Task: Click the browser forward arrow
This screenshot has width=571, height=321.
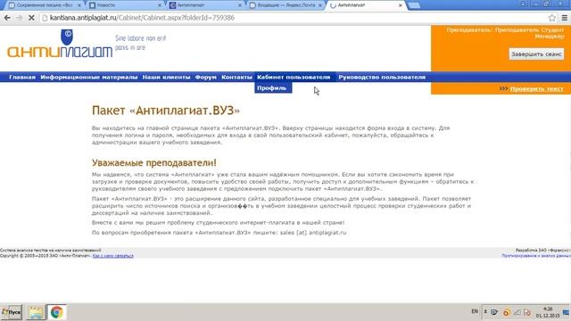Action: click(x=20, y=18)
